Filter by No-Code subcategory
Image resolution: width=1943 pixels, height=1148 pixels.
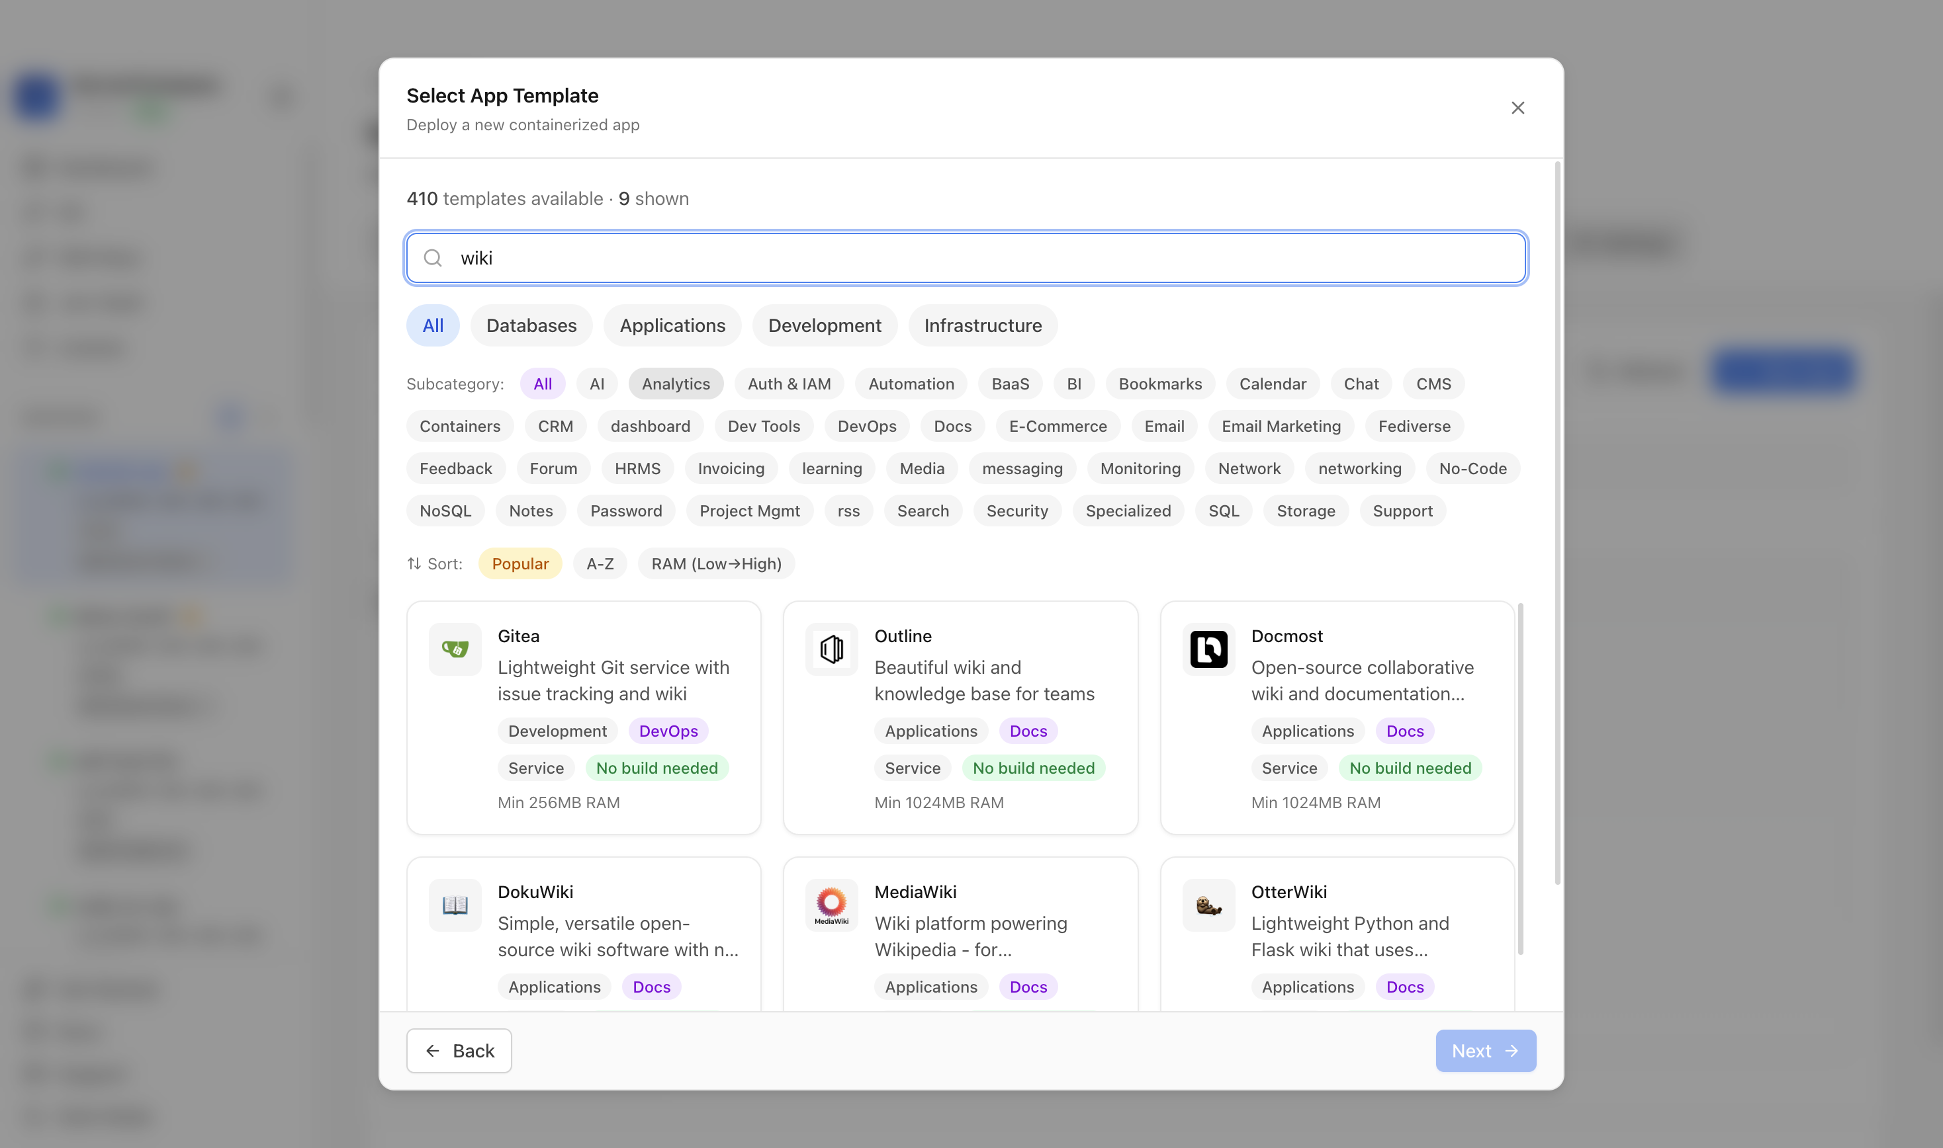pos(1472,469)
